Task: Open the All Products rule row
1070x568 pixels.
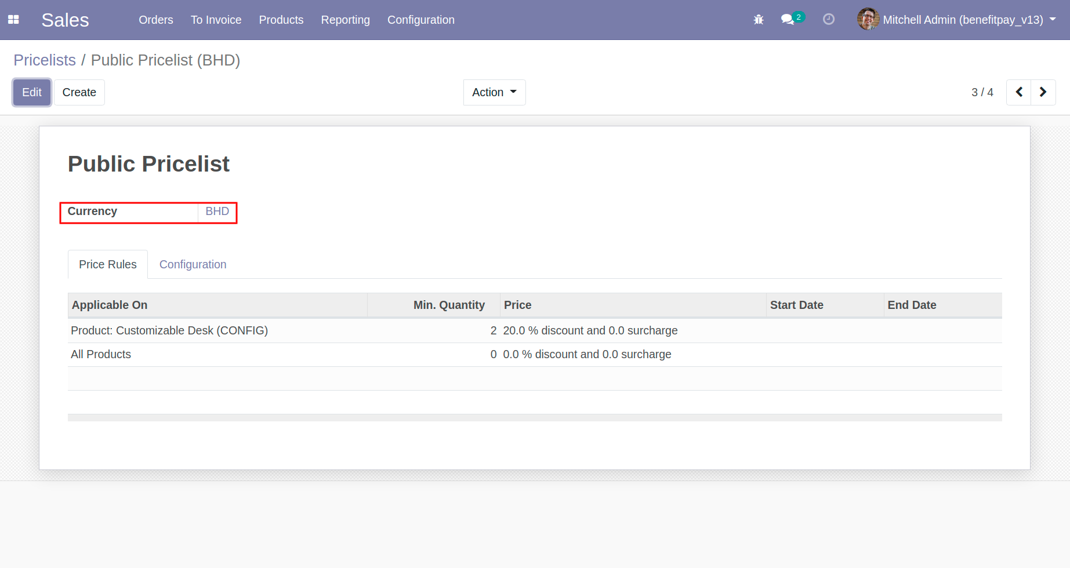Action: tap(535, 354)
